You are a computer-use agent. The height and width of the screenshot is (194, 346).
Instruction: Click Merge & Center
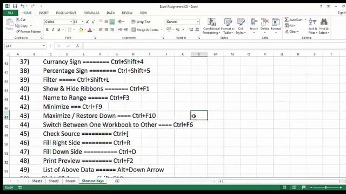click(x=145, y=30)
